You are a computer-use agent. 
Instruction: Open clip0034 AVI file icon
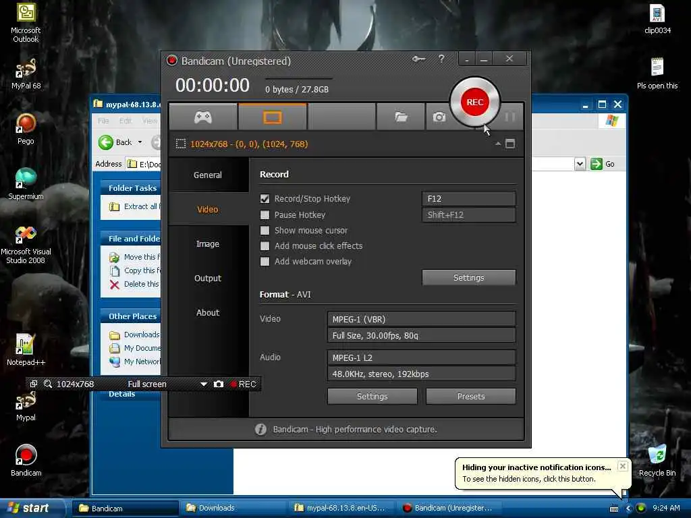[x=657, y=19]
